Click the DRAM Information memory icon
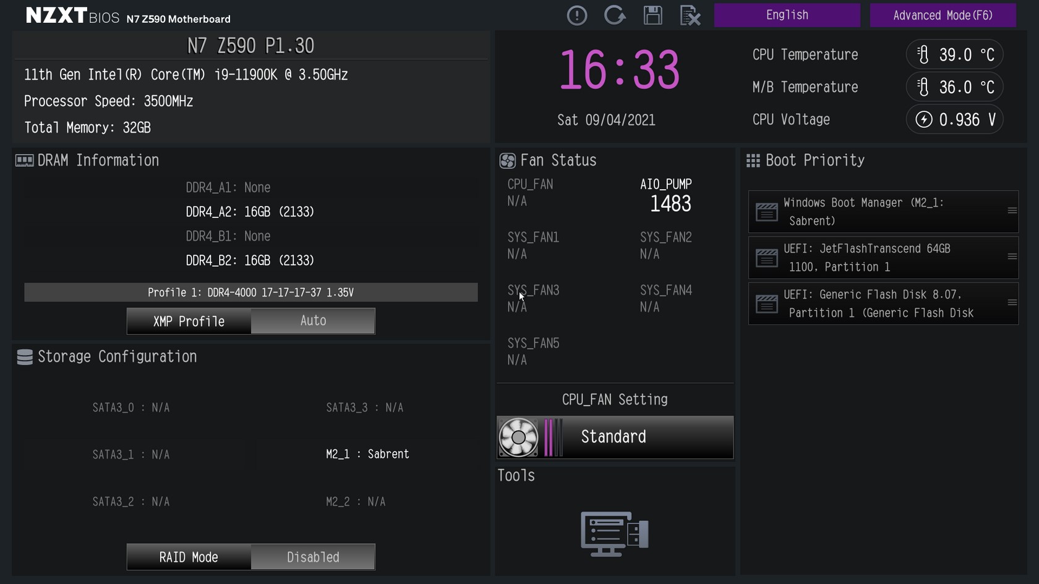 (x=24, y=161)
